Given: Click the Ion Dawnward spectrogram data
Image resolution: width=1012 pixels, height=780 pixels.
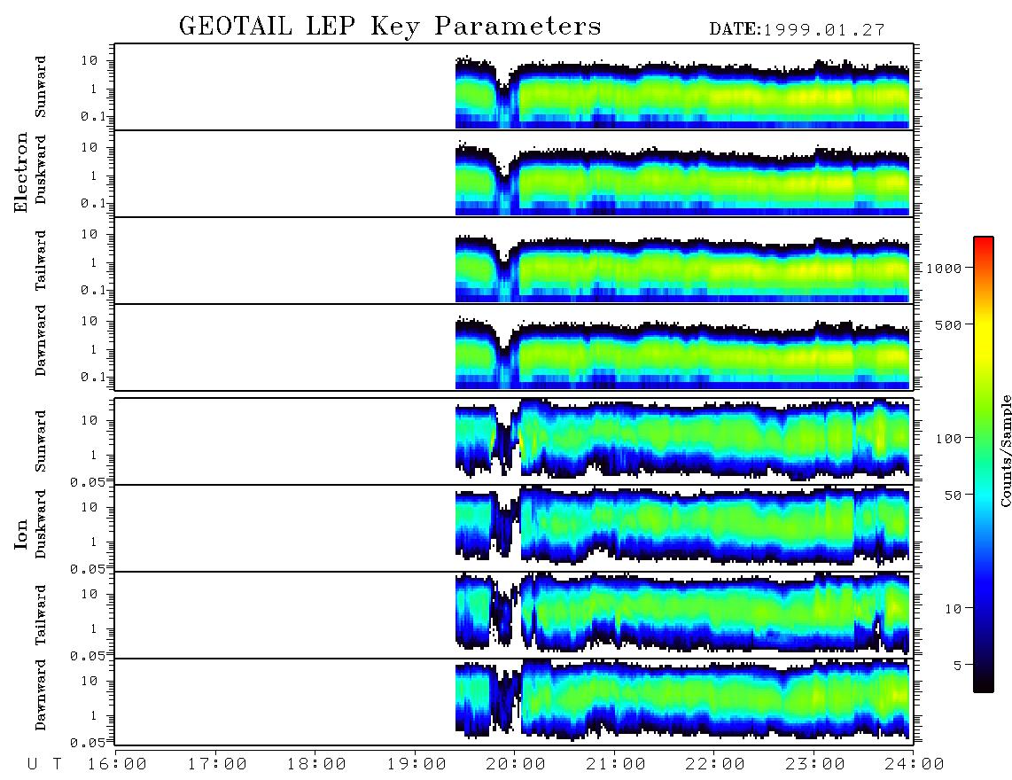Looking at the screenshot, I should click(682, 700).
